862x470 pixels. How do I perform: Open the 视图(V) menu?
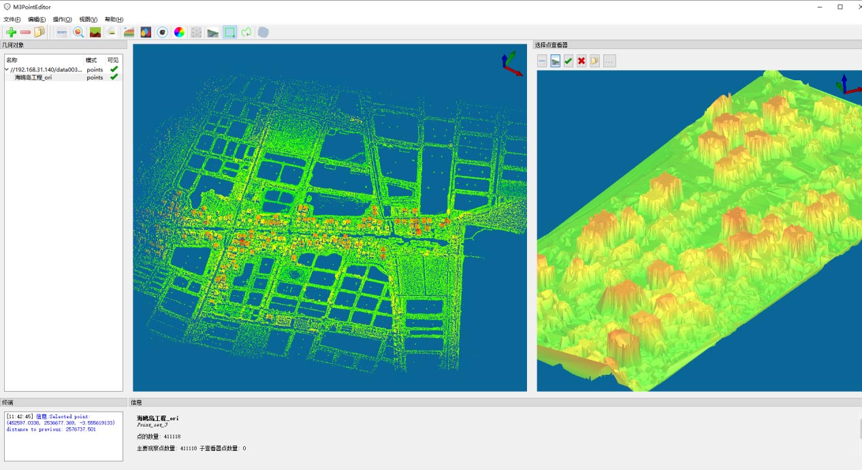[x=88, y=20]
